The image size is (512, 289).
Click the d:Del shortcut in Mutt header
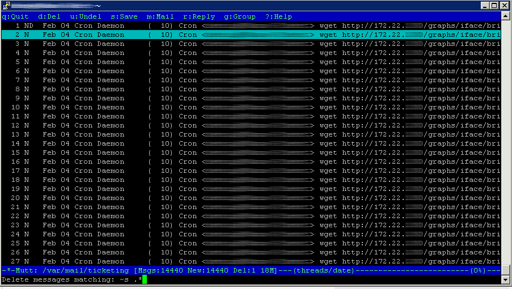tap(49, 16)
